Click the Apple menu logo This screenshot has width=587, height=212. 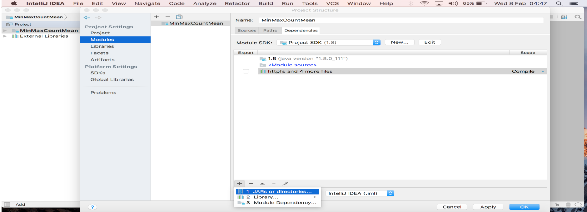pyautogui.click(x=14, y=3)
